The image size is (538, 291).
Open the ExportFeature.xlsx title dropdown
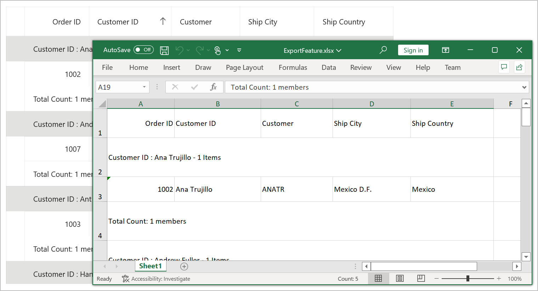[x=339, y=50]
